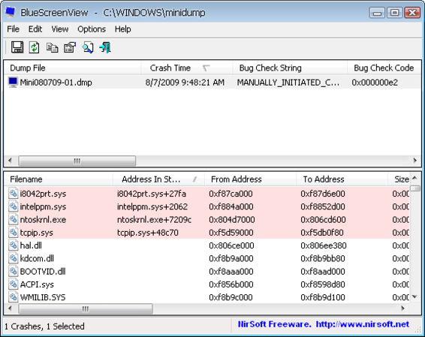Click the upper pane scroll right arrow

[415, 161]
